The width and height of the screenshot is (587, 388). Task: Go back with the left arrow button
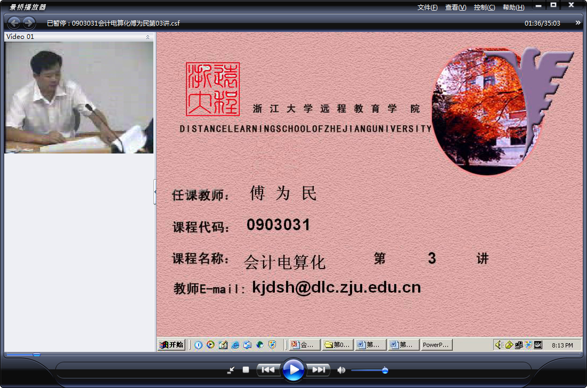click(14, 23)
